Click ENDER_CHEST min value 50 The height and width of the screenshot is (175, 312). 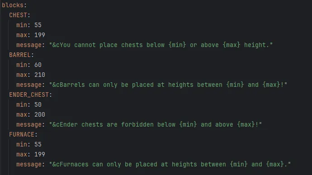(x=38, y=105)
